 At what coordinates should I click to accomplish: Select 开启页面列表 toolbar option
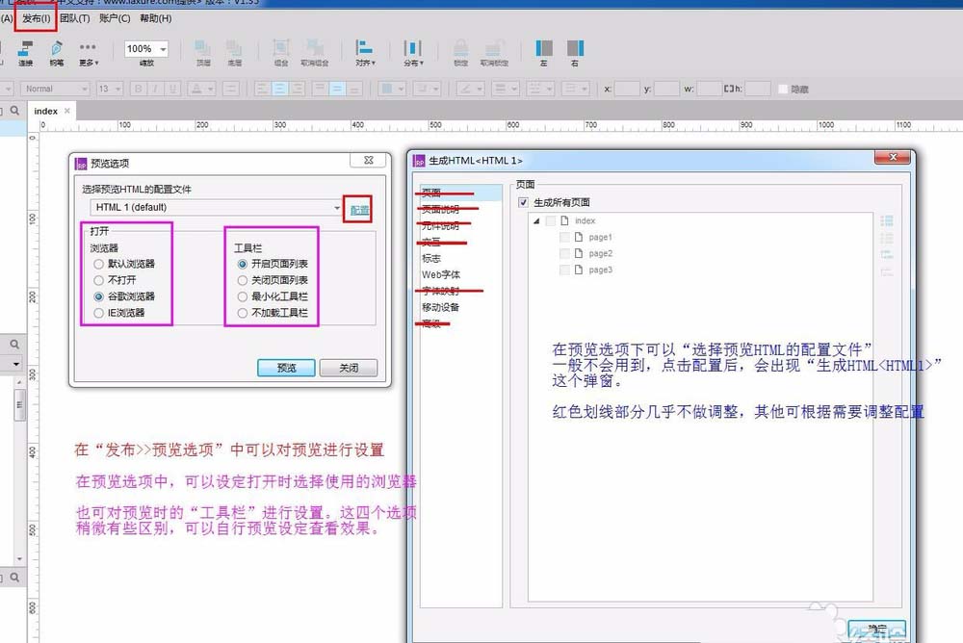(x=243, y=264)
